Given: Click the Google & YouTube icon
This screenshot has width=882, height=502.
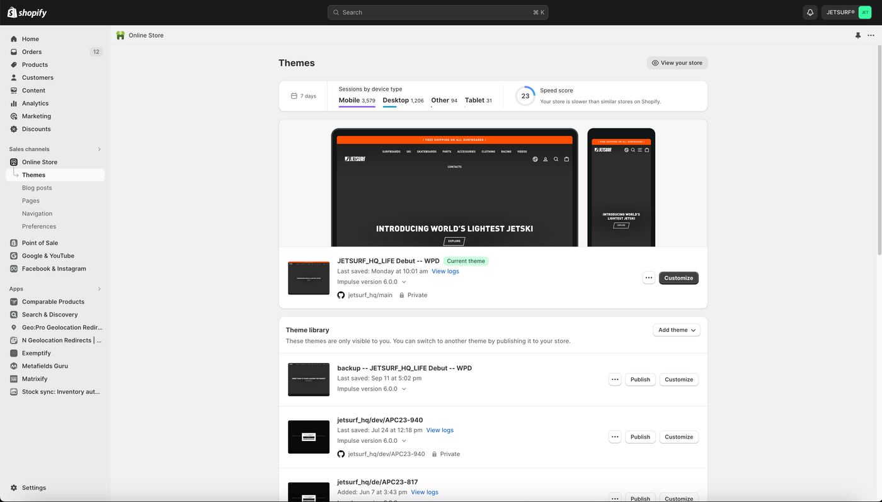Looking at the screenshot, I should coord(14,256).
